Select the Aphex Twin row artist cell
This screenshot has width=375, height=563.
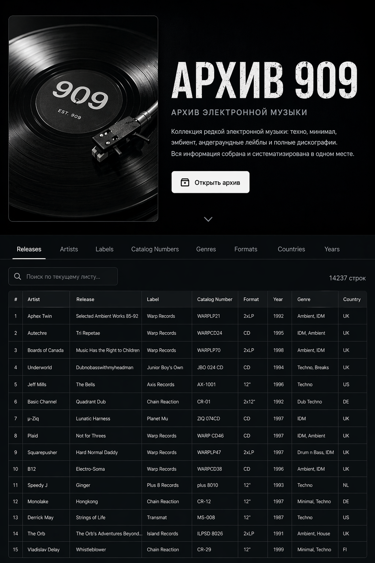coord(40,316)
